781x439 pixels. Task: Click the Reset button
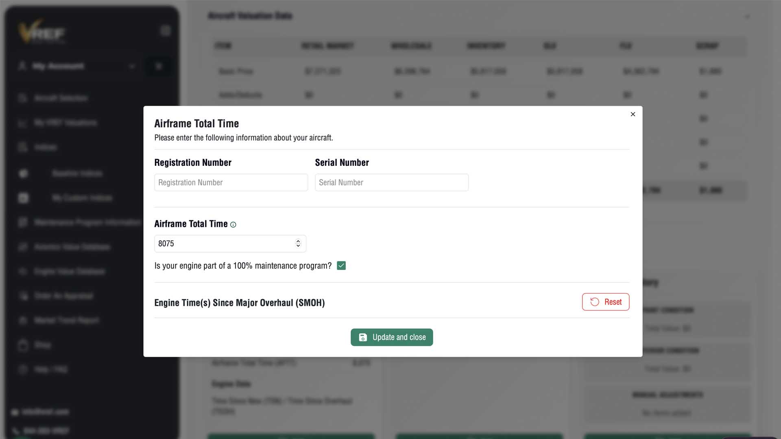606,302
